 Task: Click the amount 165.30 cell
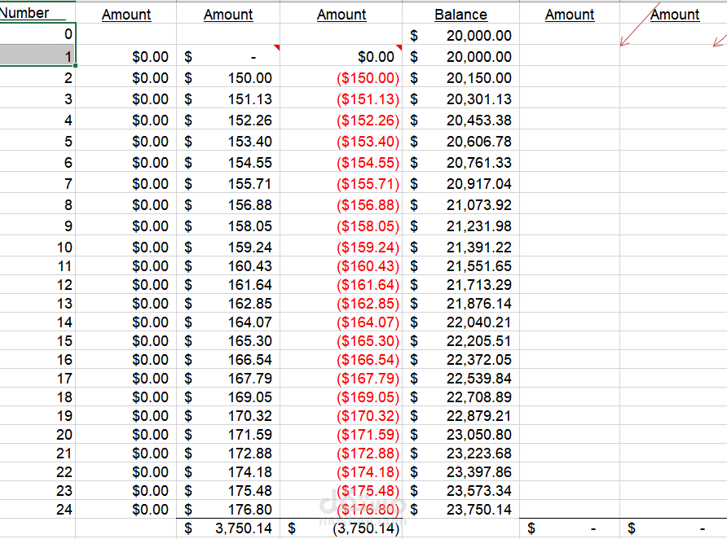pos(228,341)
